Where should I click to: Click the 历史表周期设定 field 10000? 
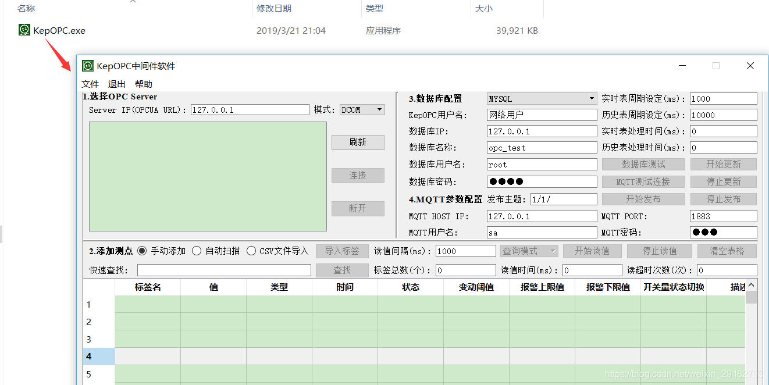coord(724,115)
